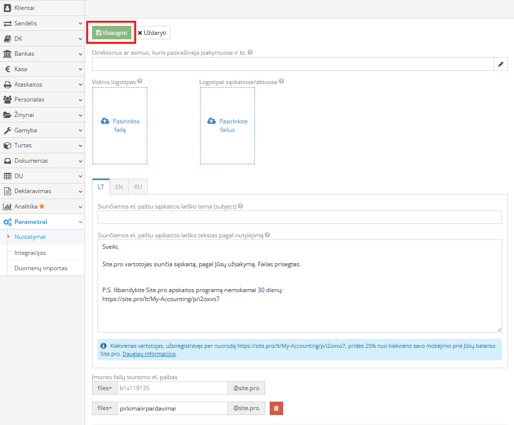Switch to the RU language tab
This screenshot has width=514, height=425.
[x=138, y=187]
